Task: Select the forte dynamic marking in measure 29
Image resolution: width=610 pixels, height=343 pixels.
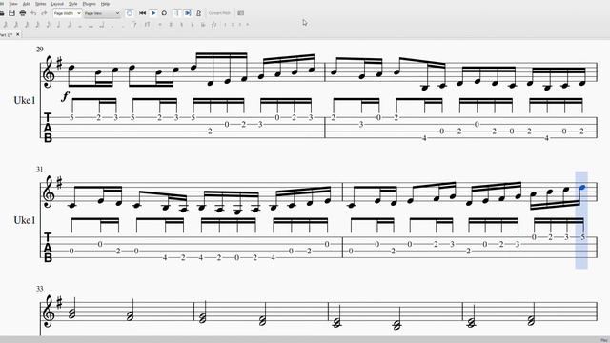Action: coord(65,96)
